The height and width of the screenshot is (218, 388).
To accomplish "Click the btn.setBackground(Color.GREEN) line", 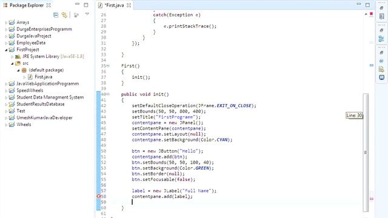I will (x=173, y=168).
